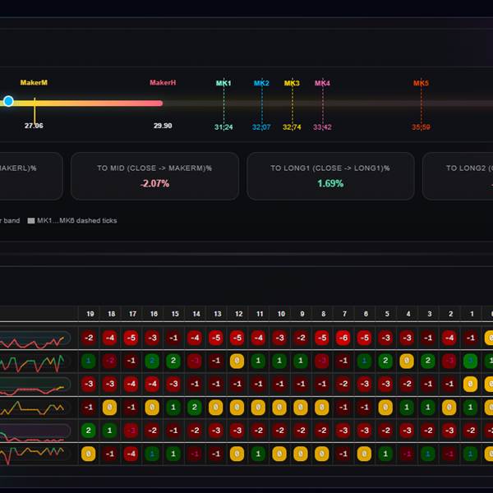493x493 pixels.
Task: Click the orange MK5 marker
Action: 421,84
